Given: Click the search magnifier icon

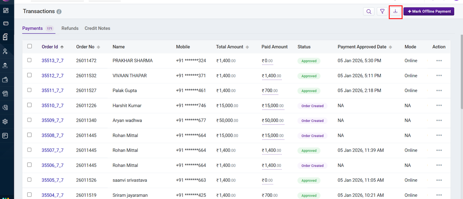Looking at the screenshot, I should (369, 12).
